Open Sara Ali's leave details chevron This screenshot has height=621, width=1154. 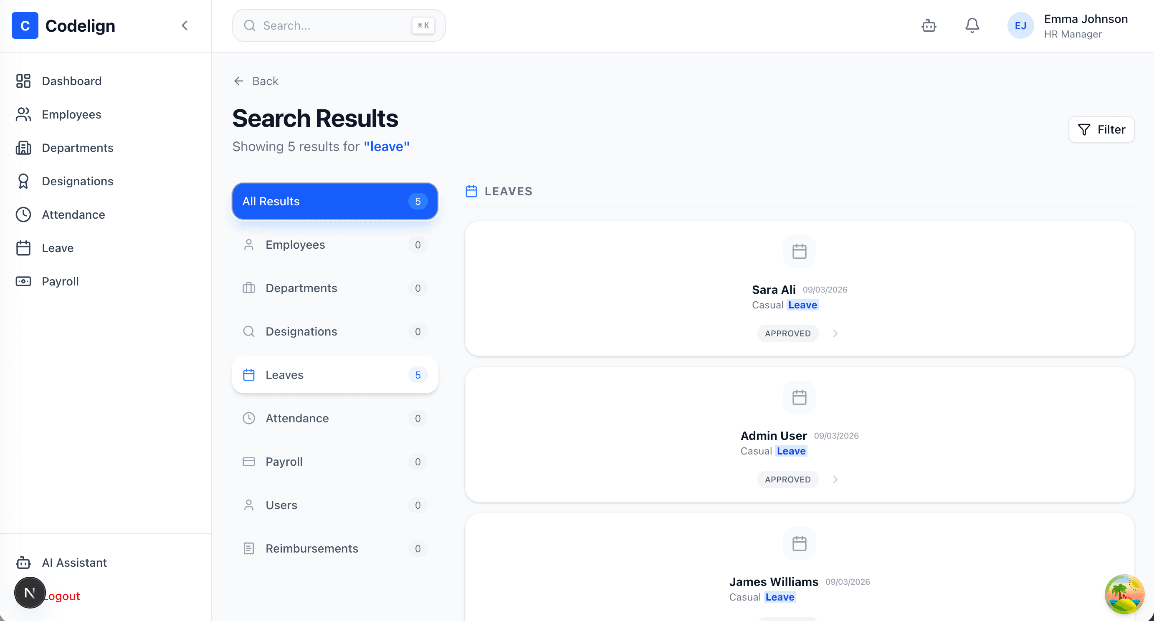click(835, 333)
